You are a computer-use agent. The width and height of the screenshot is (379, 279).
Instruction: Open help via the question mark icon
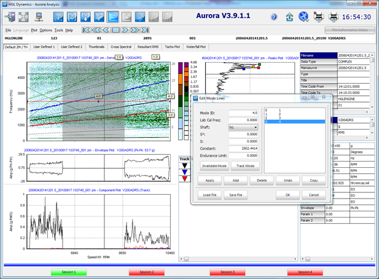click(274, 17)
